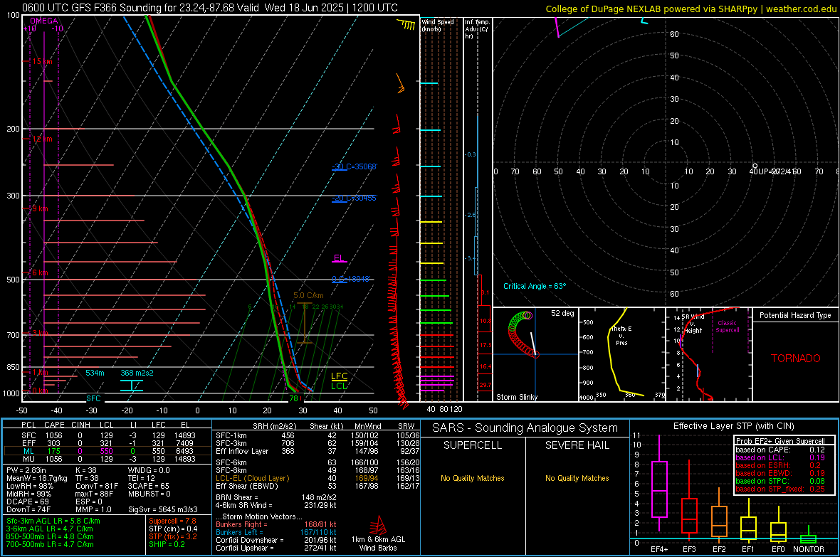Click the Potential Hazard Type header
Screen dimensions: 840x557
coord(795,315)
